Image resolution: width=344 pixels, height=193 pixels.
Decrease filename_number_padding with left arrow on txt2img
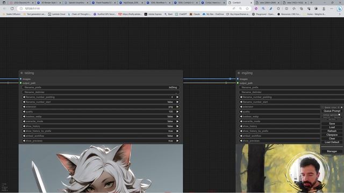24,97
